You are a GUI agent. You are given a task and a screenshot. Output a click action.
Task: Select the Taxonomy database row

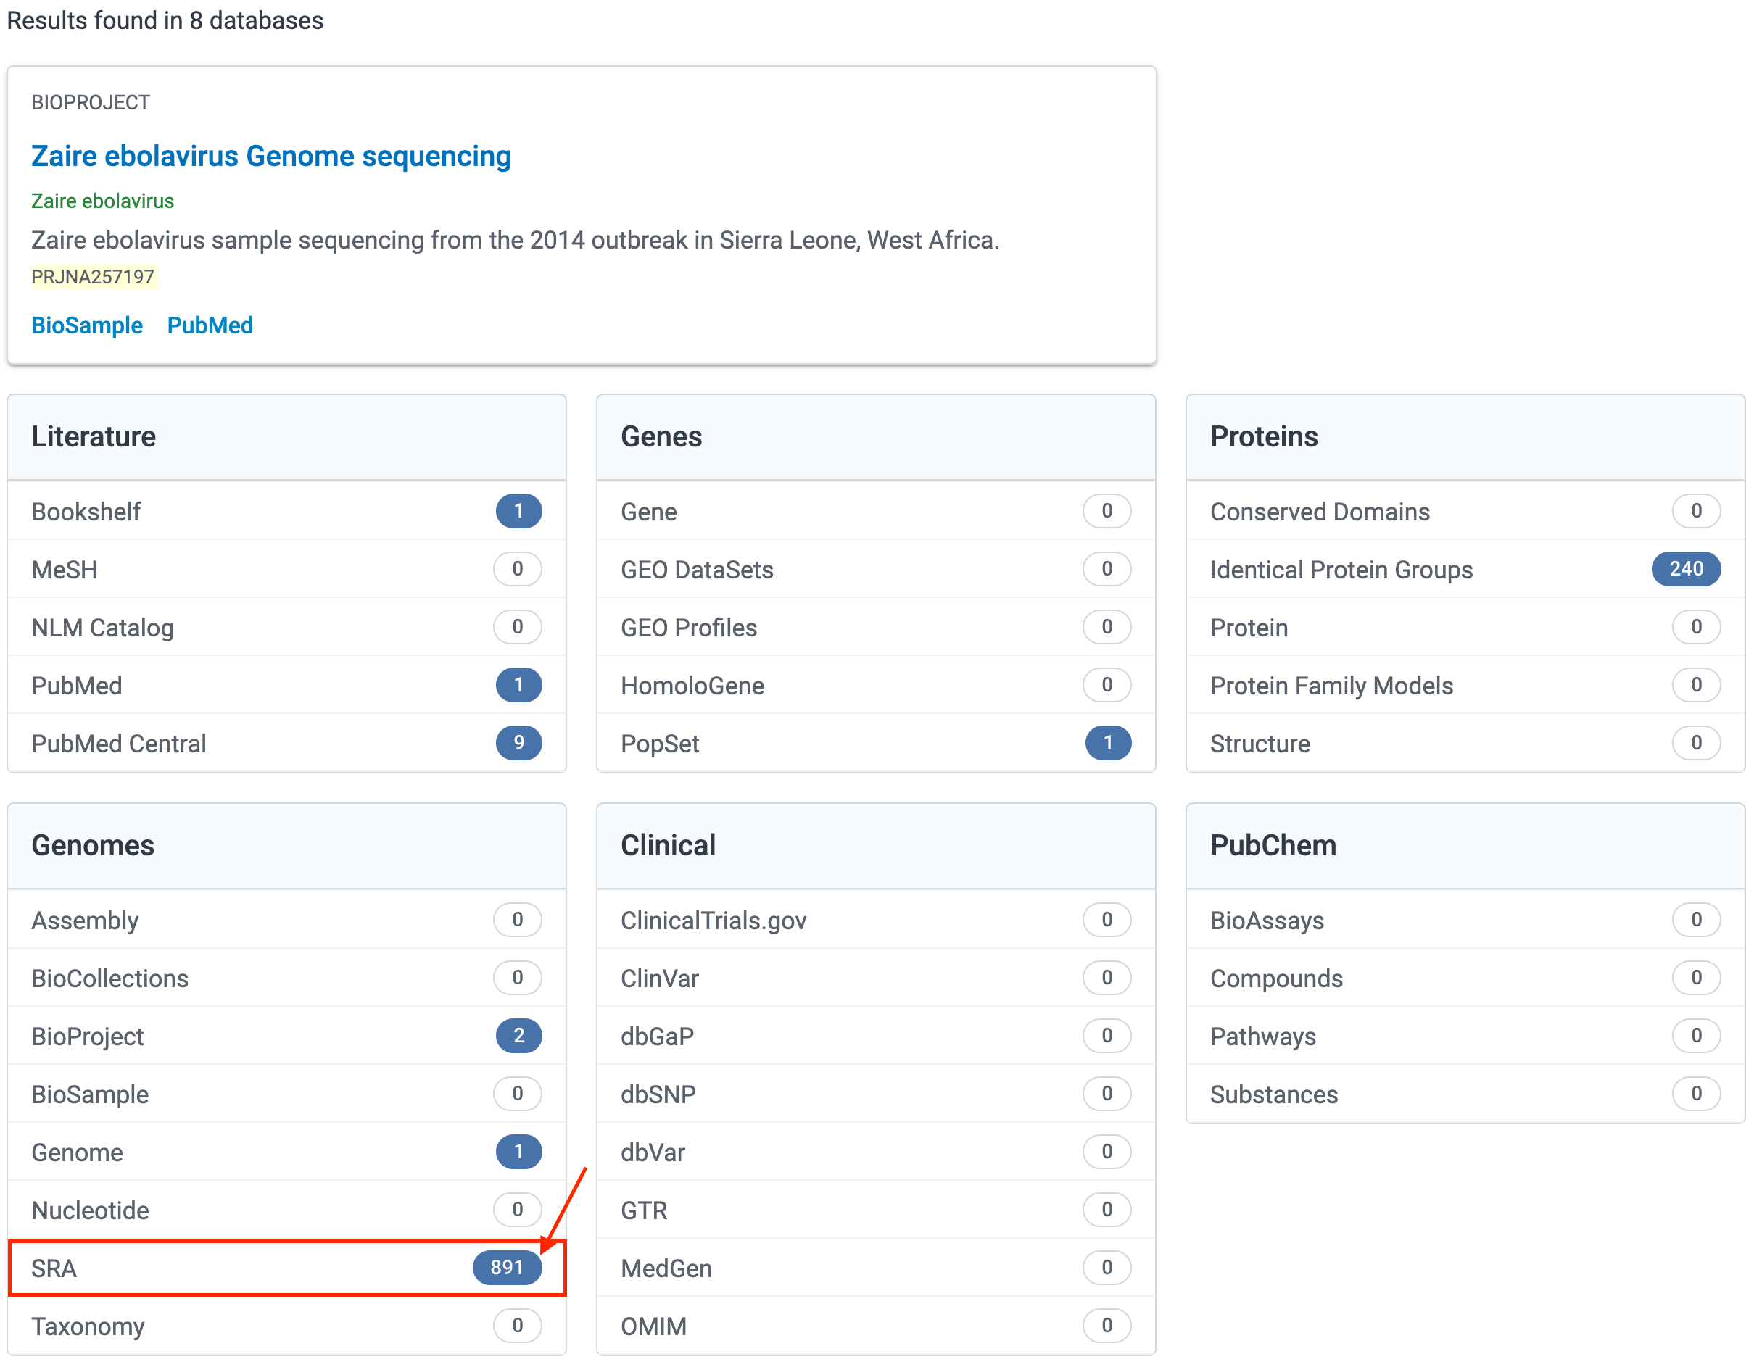[x=88, y=1326]
